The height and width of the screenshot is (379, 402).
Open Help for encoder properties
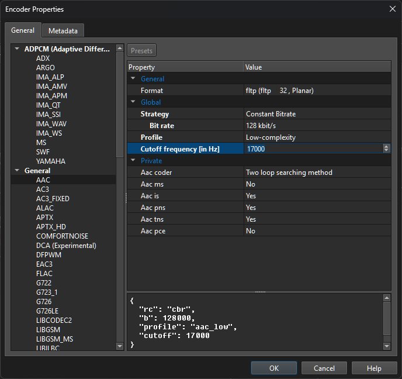374,368
